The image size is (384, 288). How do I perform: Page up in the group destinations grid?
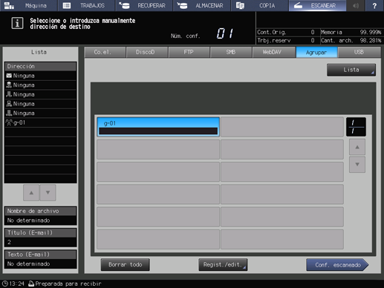tap(357, 147)
